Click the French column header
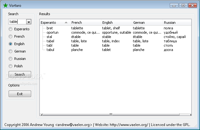Screen dimensions: 200x130 point(86,23)
